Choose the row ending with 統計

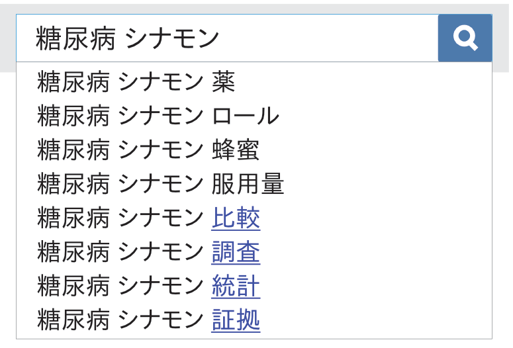click(254, 286)
